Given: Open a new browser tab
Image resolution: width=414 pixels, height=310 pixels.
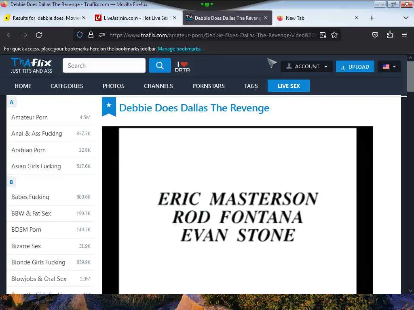Looking at the screenshot, I should click(372, 18).
